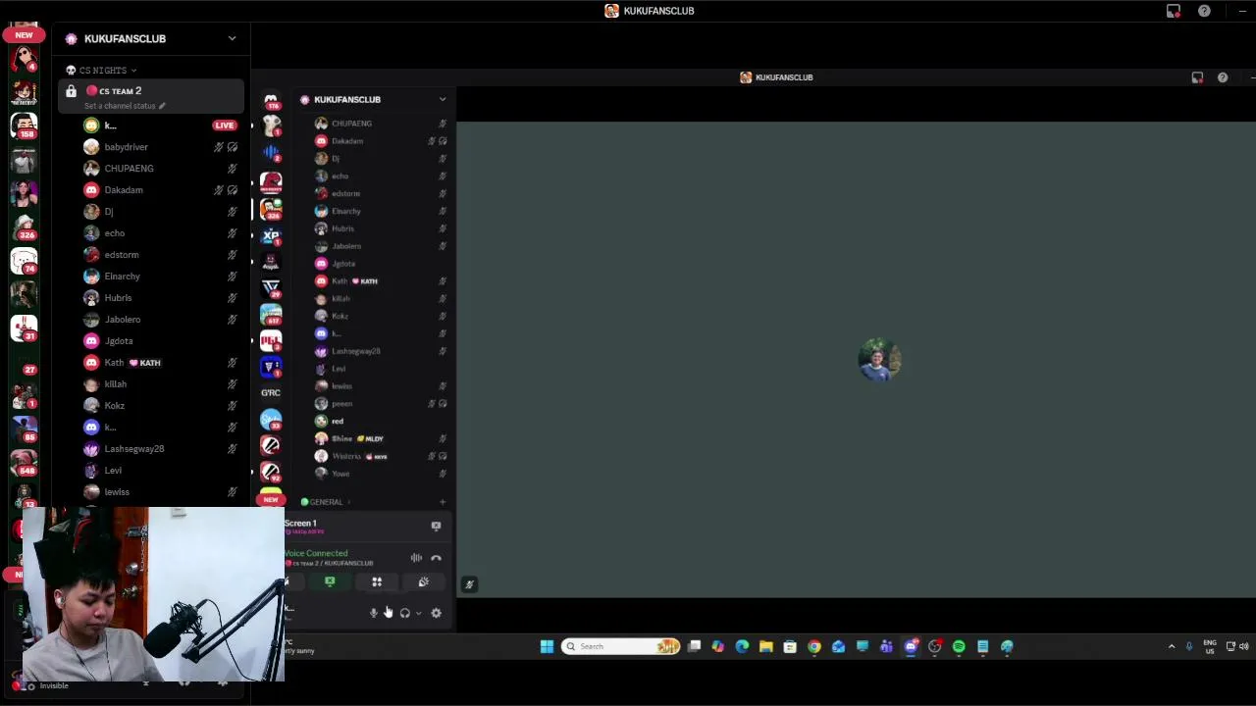The height and width of the screenshot is (706, 1256).
Task: Click user avatar in center of stream
Action: click(879, 360)
